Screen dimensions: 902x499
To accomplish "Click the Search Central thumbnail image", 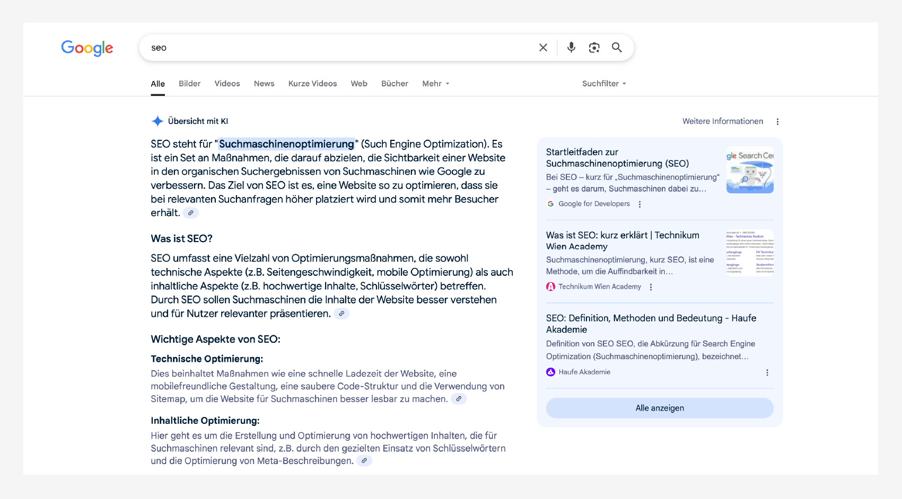I will point(750,170).
